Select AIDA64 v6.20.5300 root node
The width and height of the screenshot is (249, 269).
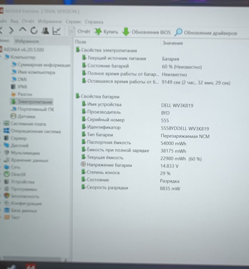point(22,50)
